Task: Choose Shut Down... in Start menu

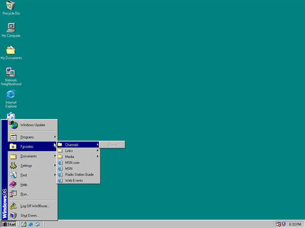Action: [x=33, y=216]
